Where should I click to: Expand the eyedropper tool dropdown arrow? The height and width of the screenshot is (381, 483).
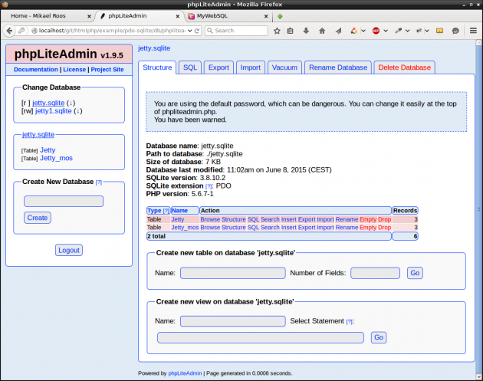[x=408, y=31]
